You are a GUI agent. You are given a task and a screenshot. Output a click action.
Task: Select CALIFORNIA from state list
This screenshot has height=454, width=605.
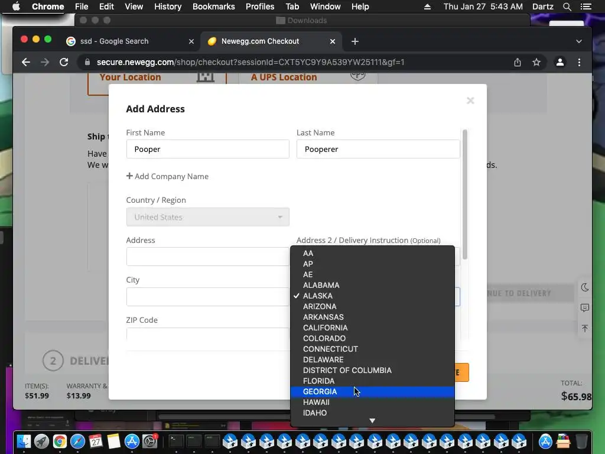373,327
